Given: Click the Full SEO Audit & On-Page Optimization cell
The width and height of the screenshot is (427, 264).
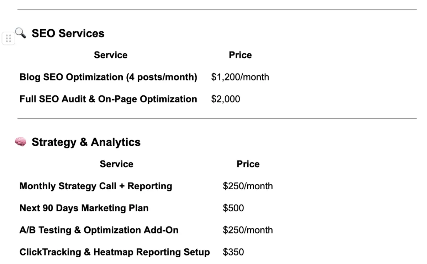Looking at the screenshot, I should coord(108,99).
